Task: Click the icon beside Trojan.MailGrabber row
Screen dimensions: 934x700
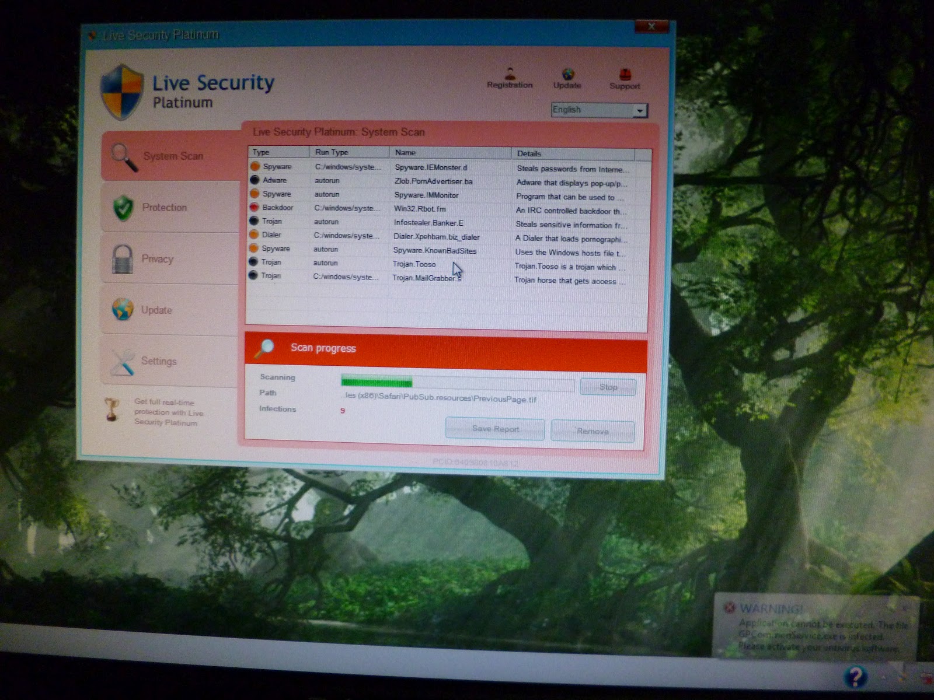Action: pyautogui.click(x=253, y=275)
